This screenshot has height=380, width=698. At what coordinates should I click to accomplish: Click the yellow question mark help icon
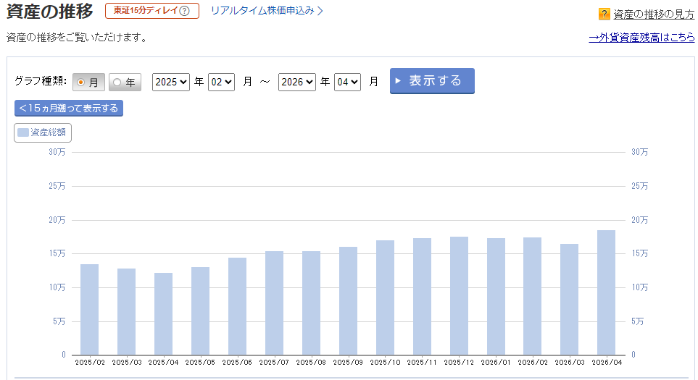pos(604,14)
